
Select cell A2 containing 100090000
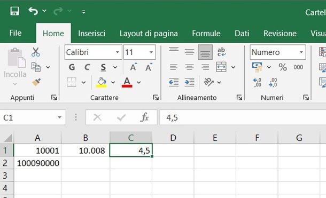tap(37, 163)
